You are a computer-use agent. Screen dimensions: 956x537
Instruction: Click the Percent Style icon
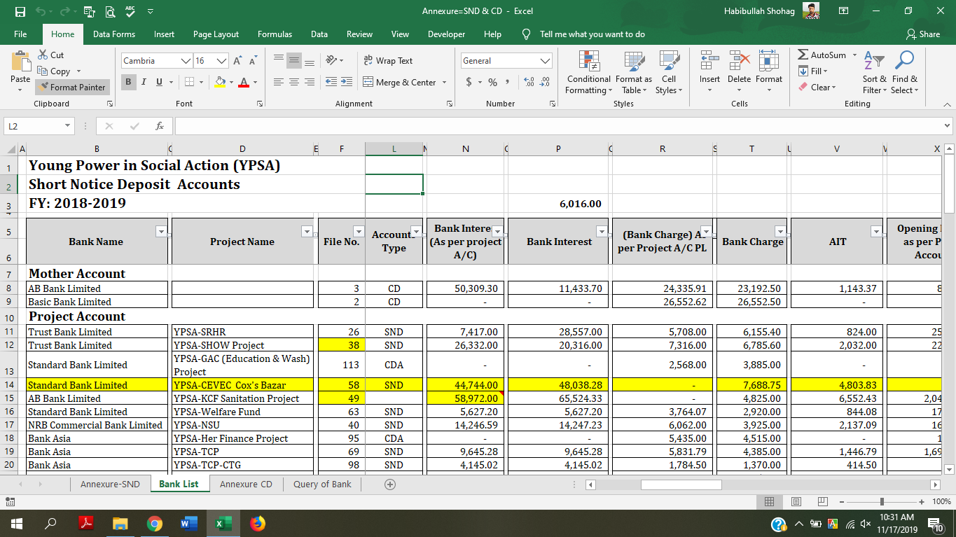coord(492,82)
